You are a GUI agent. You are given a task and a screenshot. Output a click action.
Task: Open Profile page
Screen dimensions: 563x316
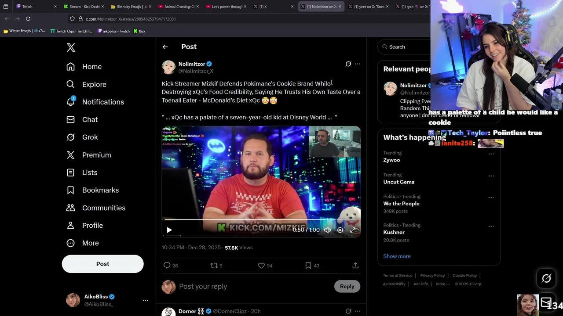[84, 225]
